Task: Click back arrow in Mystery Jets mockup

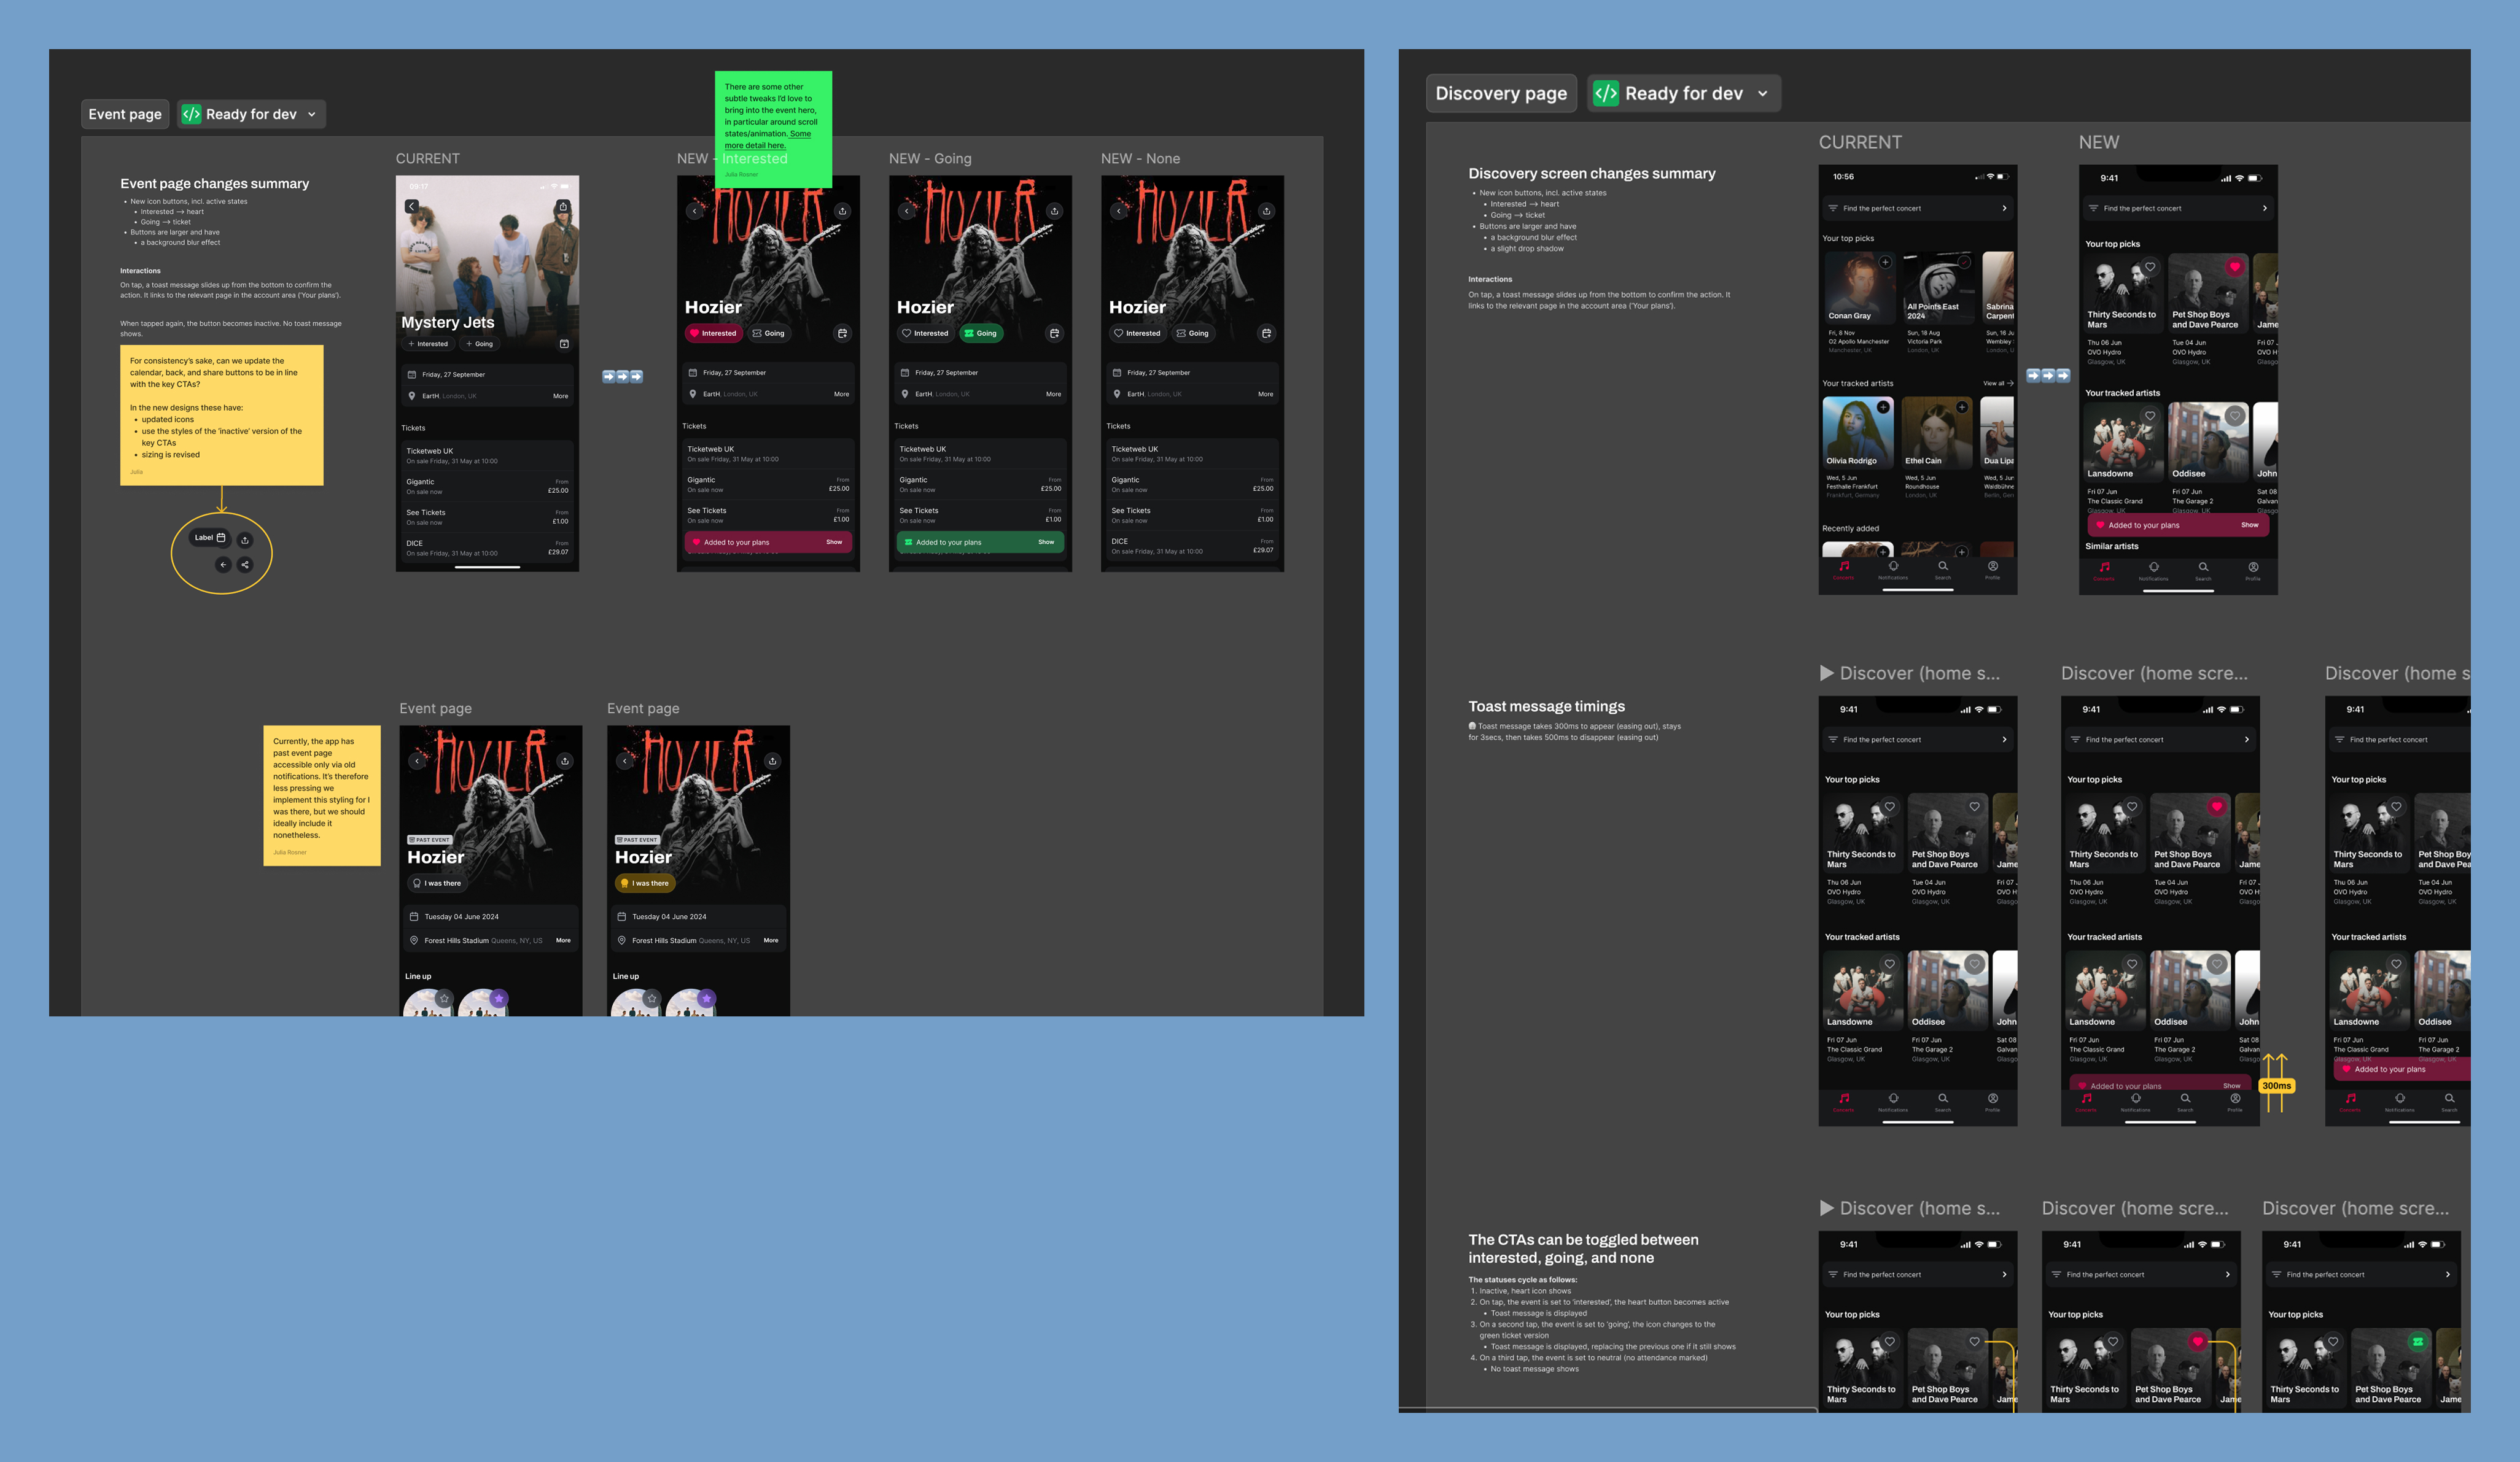Action: coord(411,206)
